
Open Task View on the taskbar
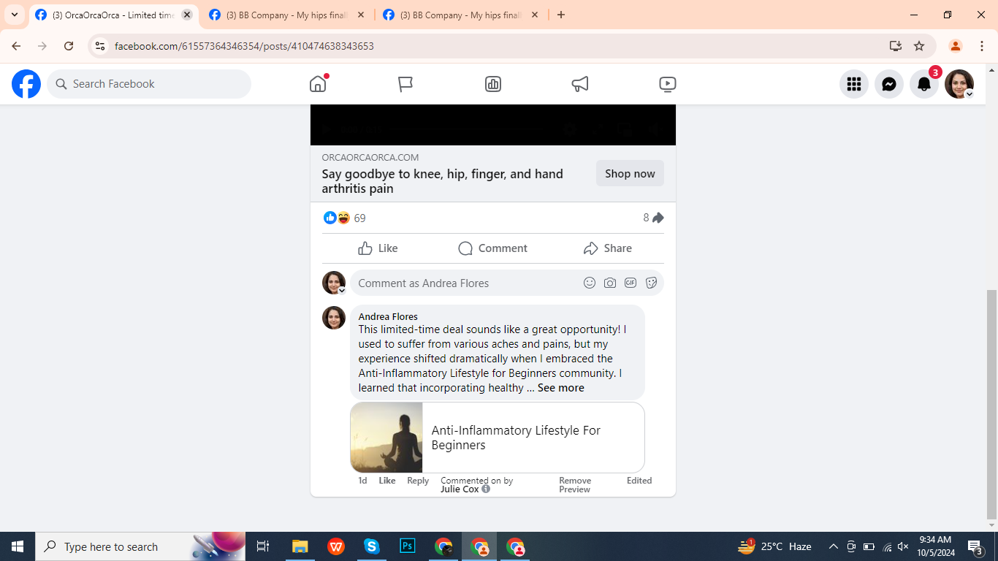click(x=263, y=546)
